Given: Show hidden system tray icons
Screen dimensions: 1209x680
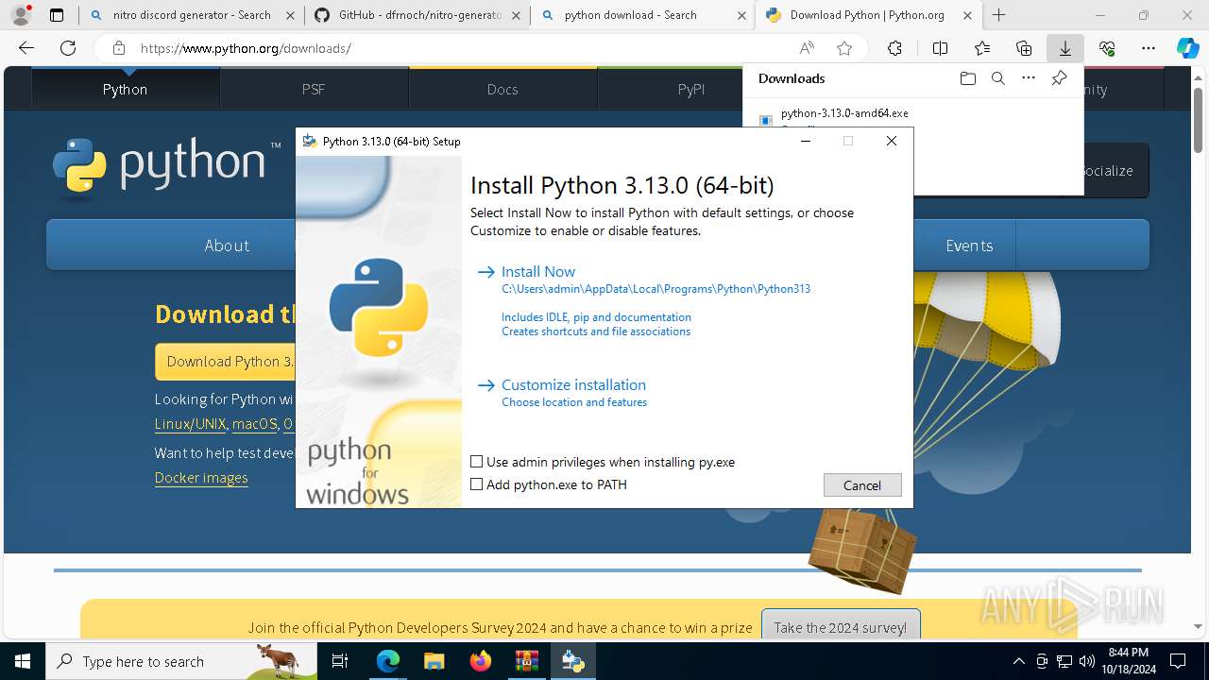Looking at the screenshot, I should tap(1018, 661).
